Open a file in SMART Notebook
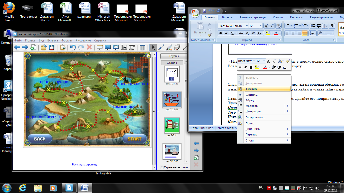Screen dimensions: 344x193 click(x=44, y=47)
